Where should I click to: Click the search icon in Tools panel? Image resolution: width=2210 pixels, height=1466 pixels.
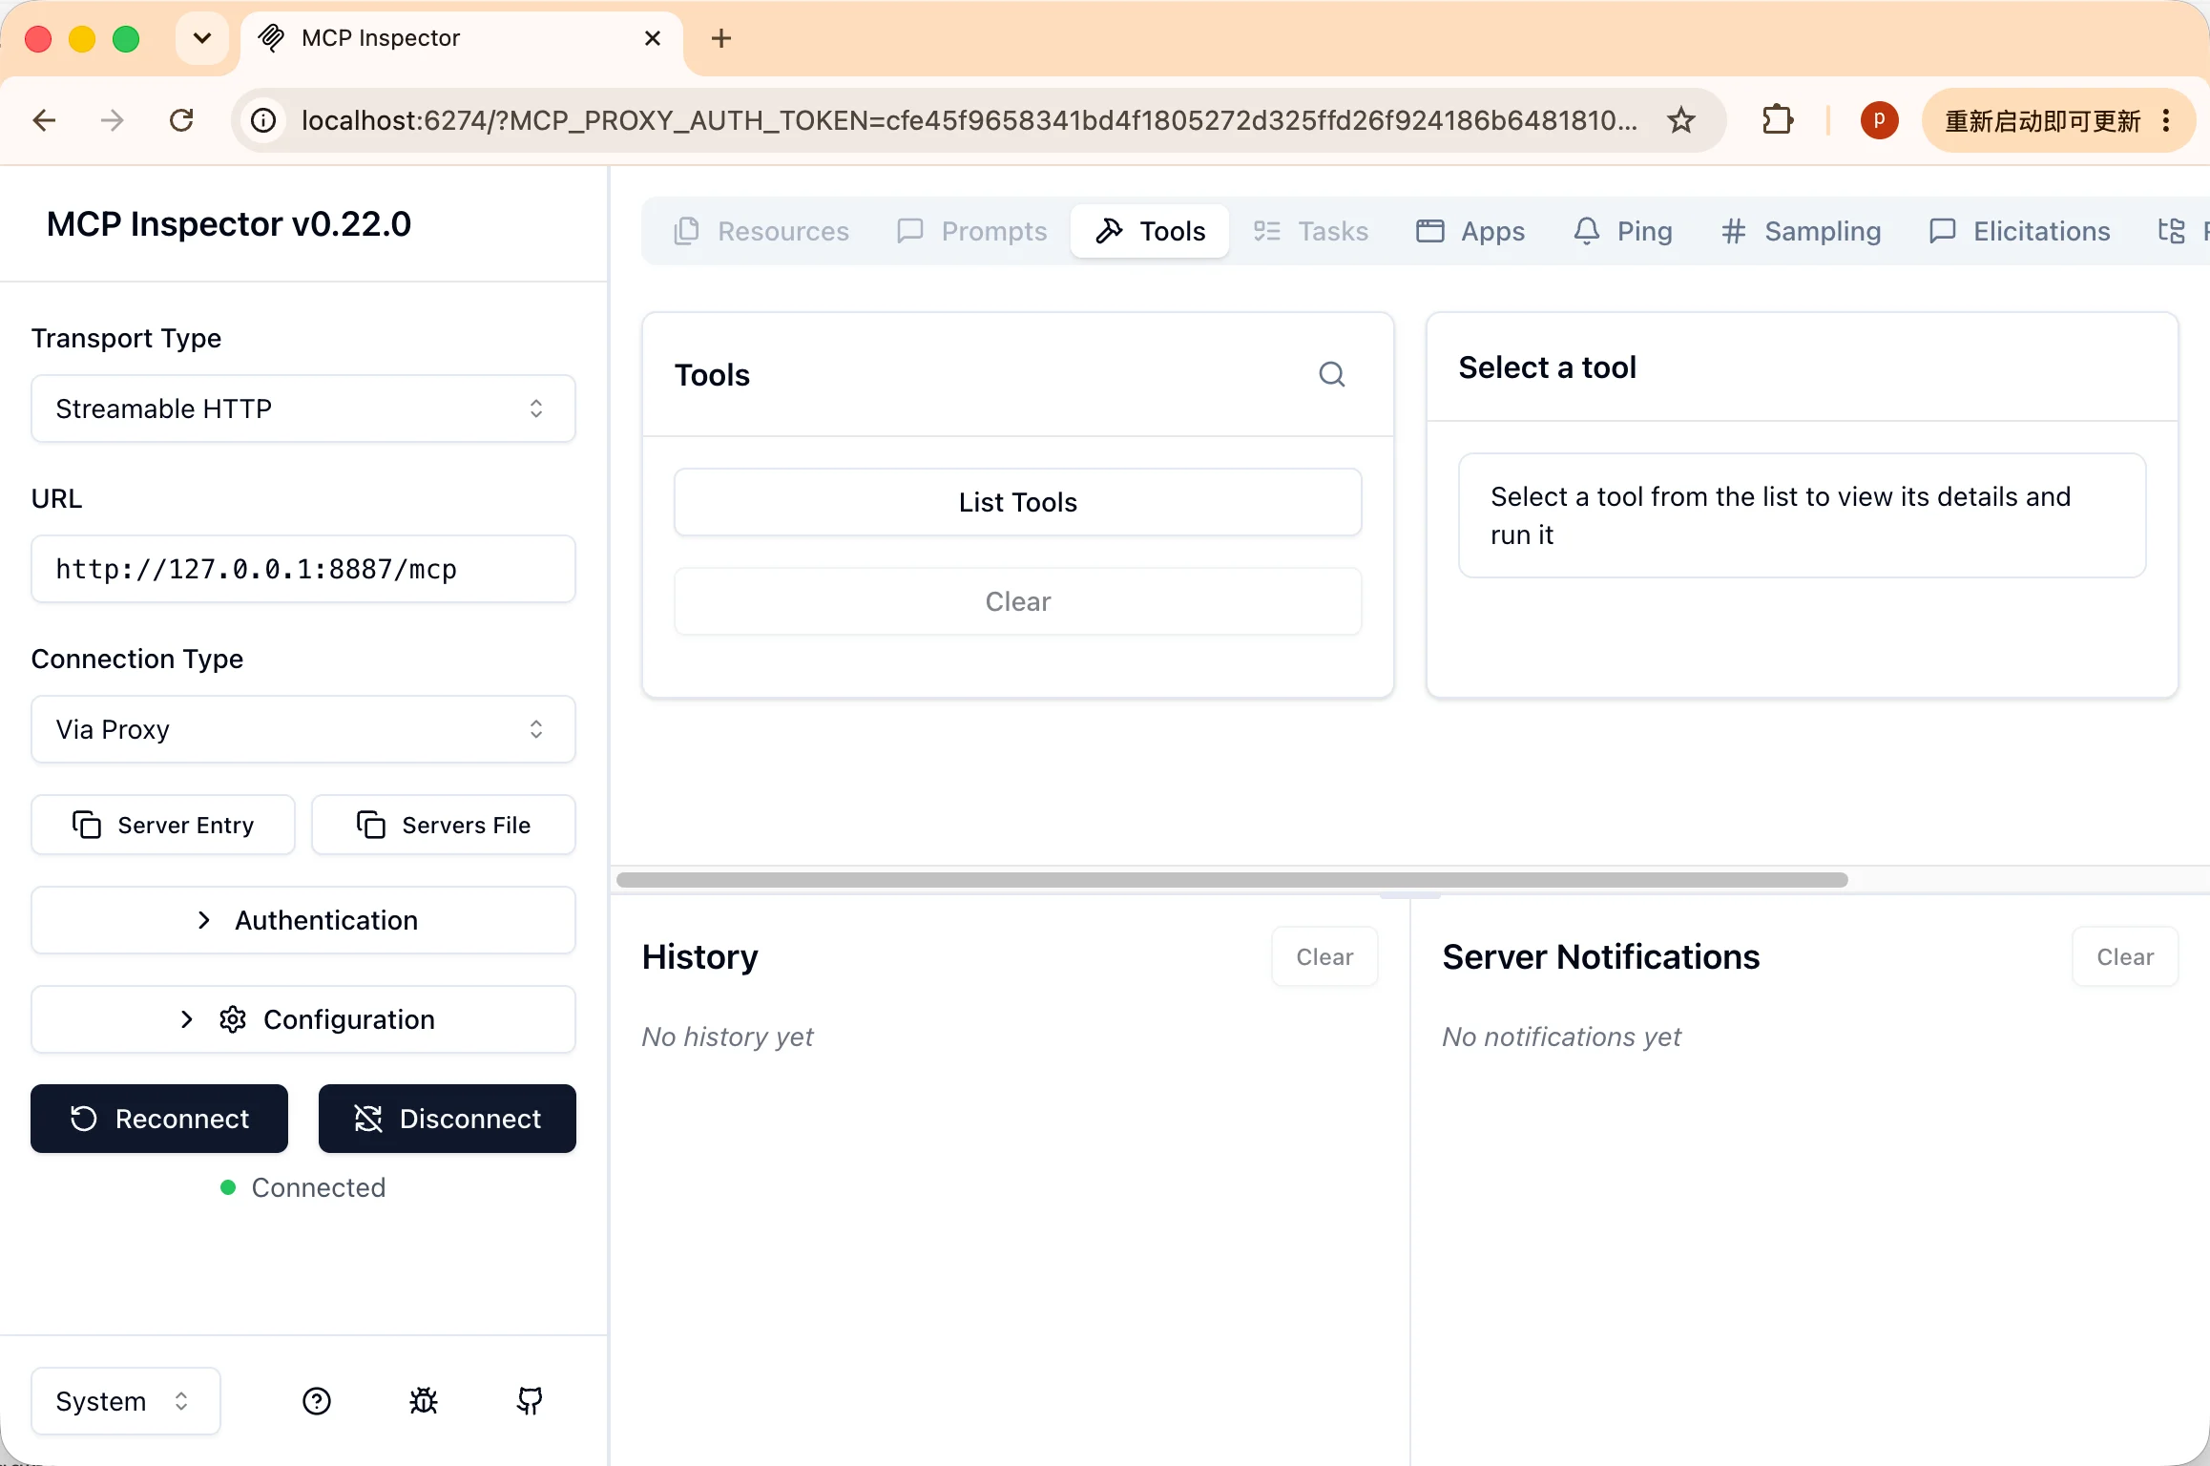tap(1332, 374)
